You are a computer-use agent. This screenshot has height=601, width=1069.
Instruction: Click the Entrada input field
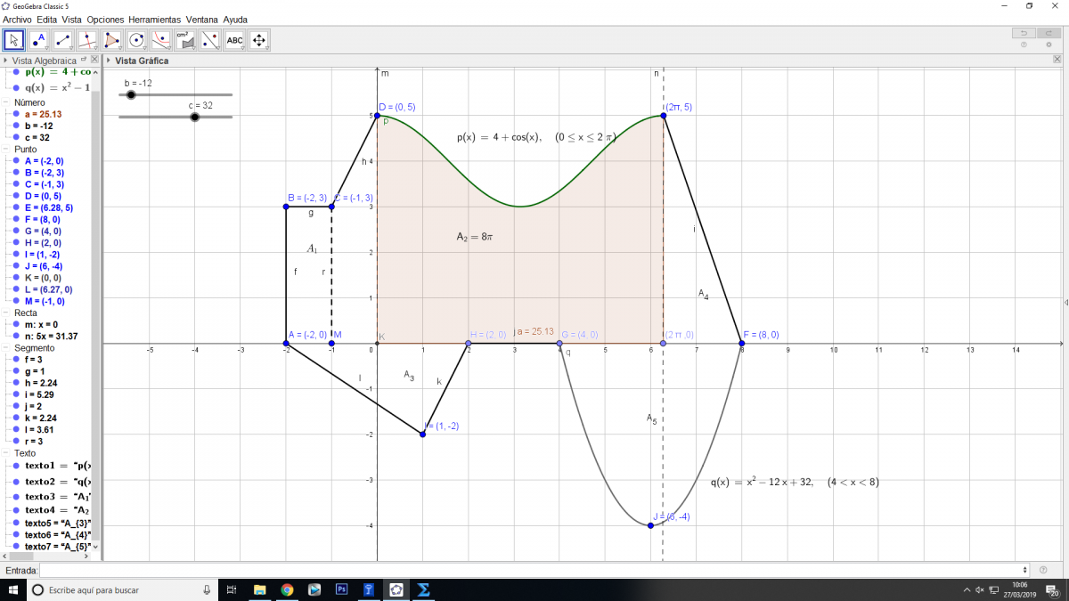(x=533, y=570)
